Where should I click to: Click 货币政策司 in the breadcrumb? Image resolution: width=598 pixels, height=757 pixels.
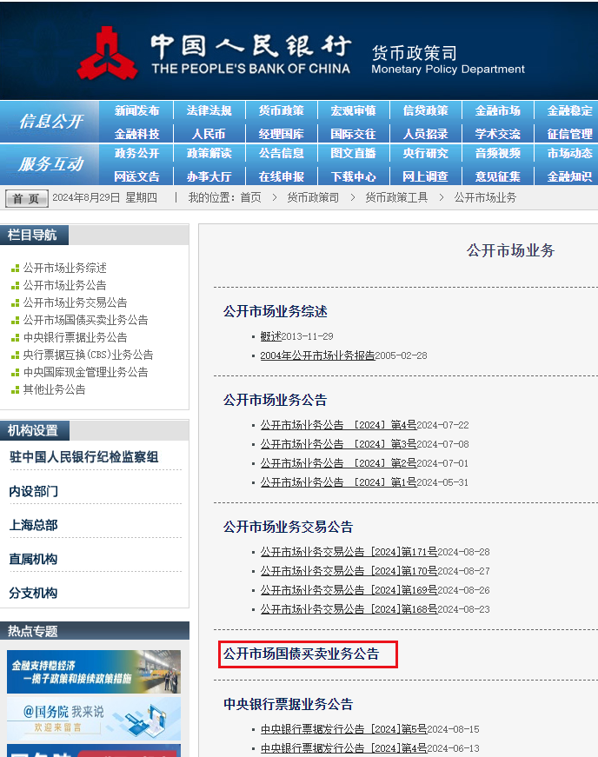click(x=313, y=197)
